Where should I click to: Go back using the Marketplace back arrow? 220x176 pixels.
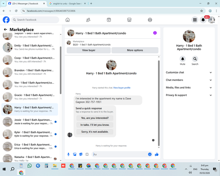click(x=5, y=29)
